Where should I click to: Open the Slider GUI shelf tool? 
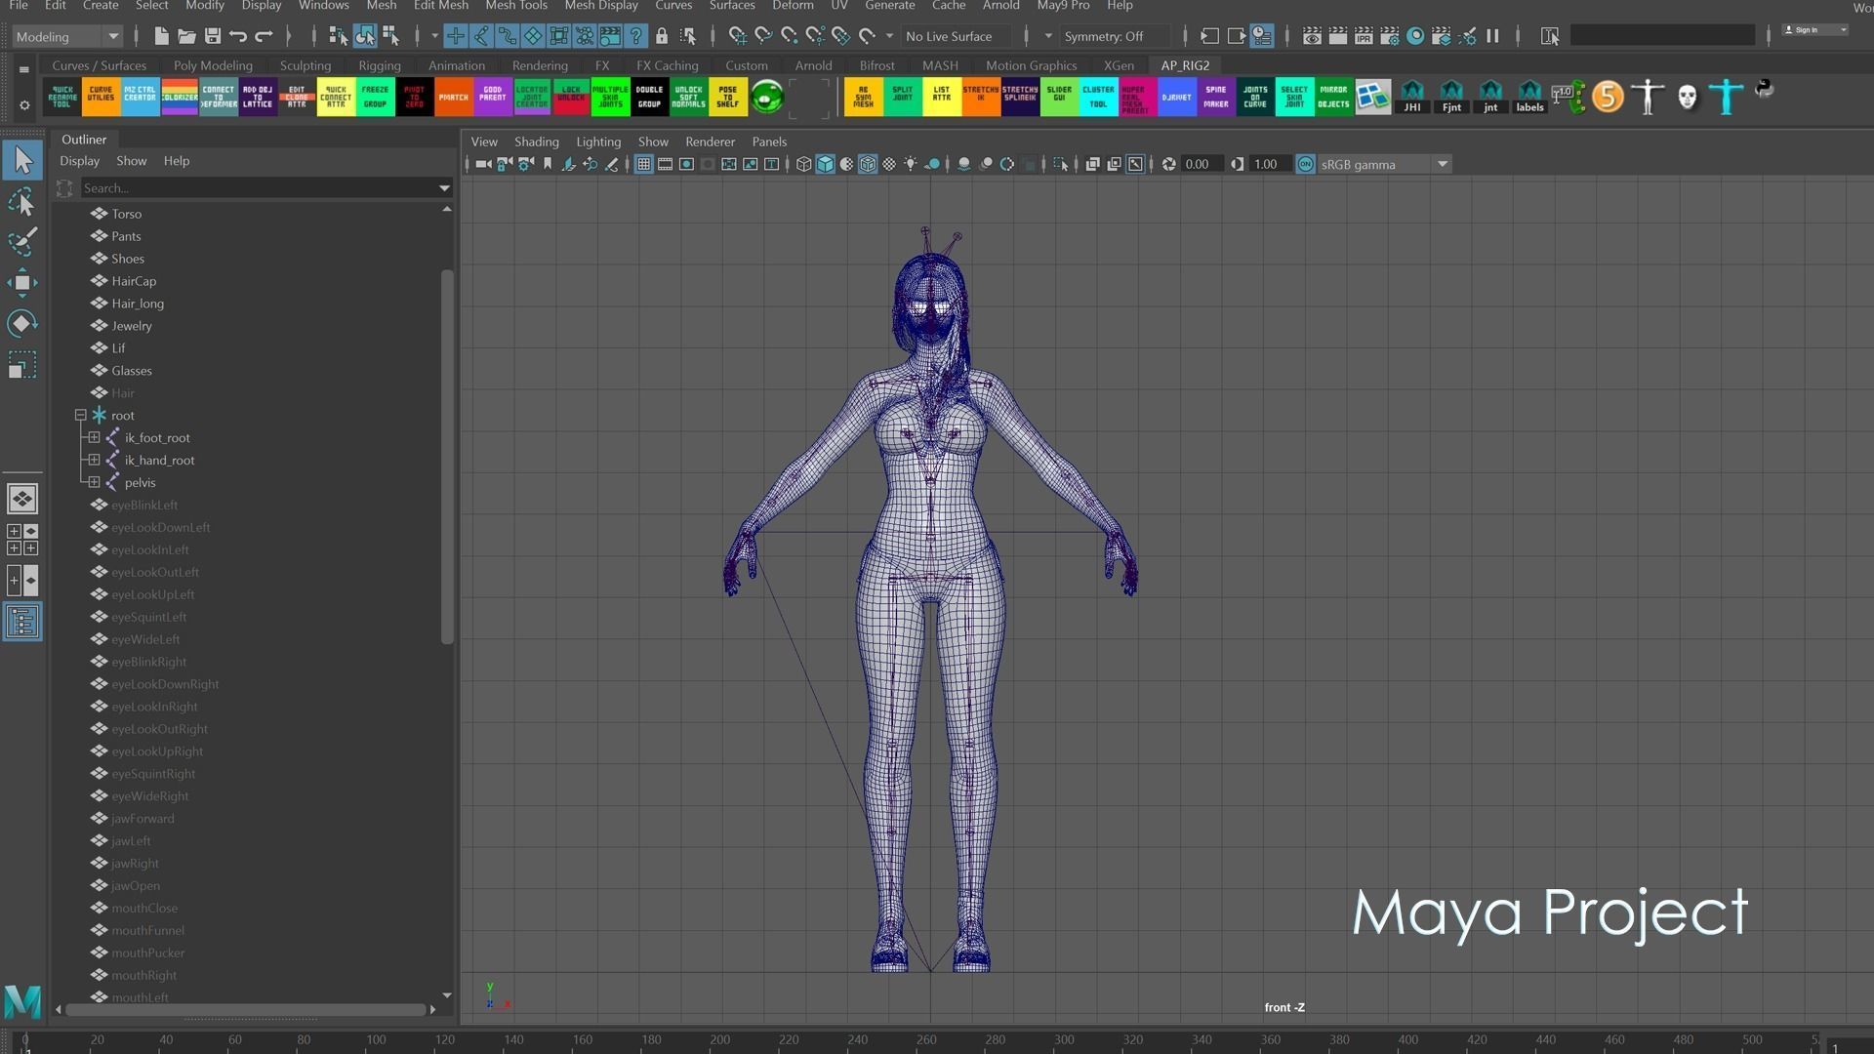click(x=1059, y=97)
